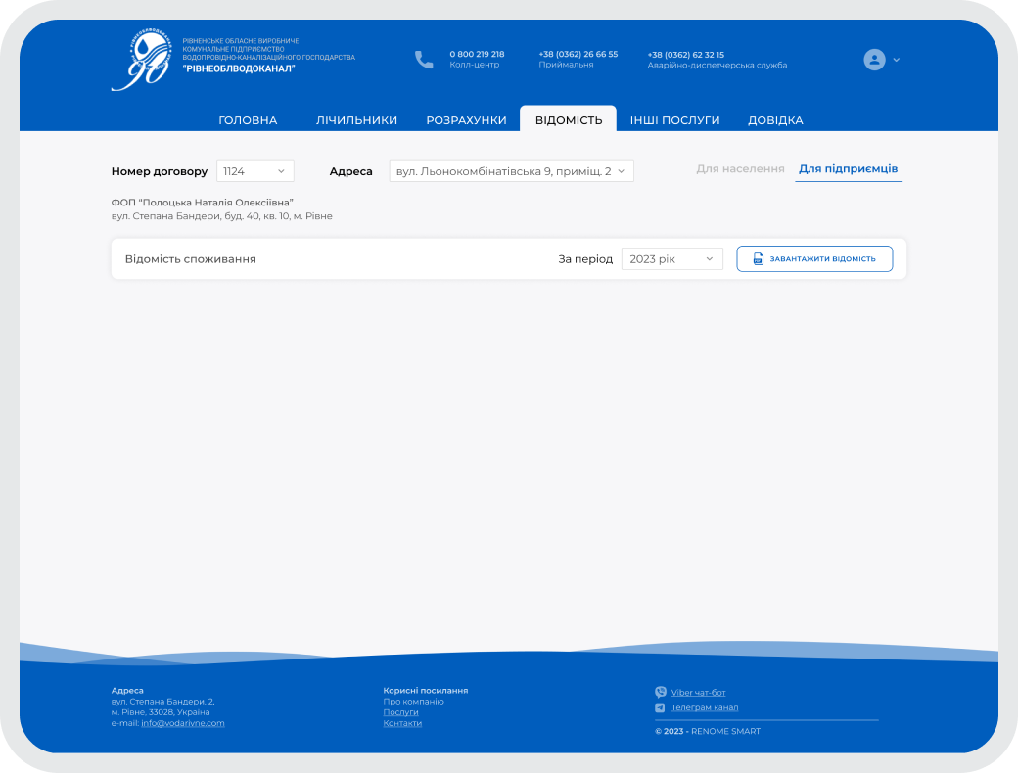
Task: Click the Viber icon in footer
Action: click(661, 692)
